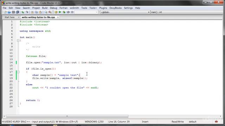
Task: Open Find with the magnifier icon
Action: [x=46, y=12]
